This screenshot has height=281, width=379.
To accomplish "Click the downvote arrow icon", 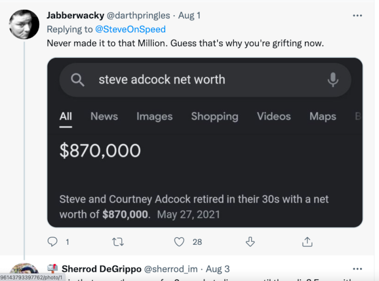I will pos(250,242).
